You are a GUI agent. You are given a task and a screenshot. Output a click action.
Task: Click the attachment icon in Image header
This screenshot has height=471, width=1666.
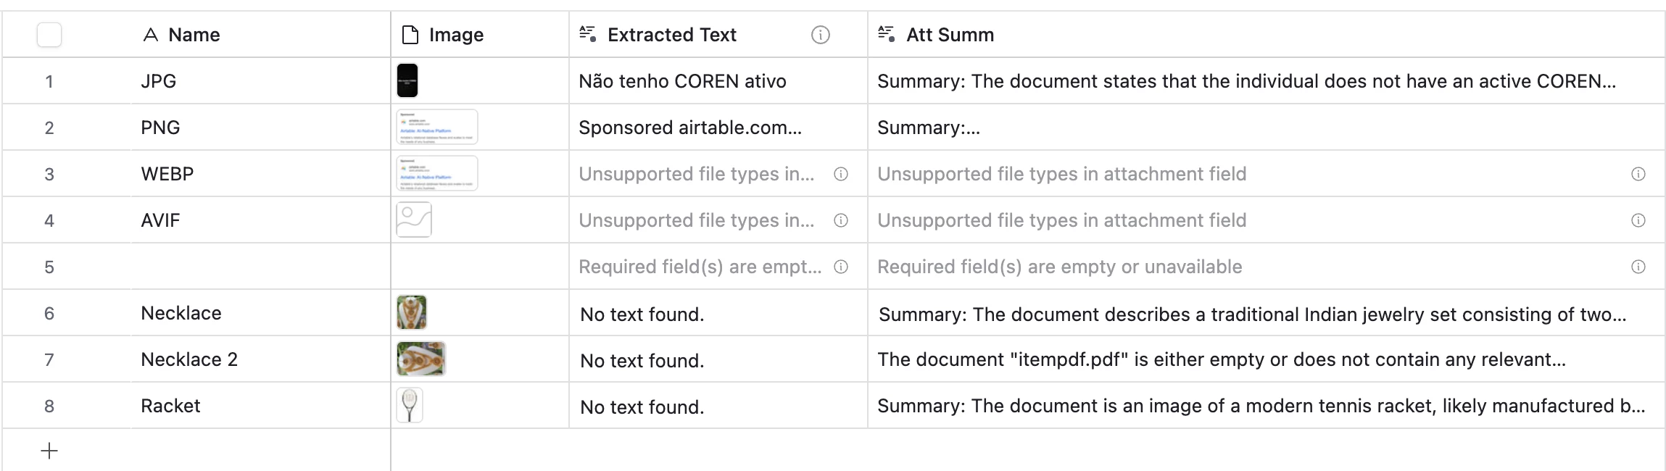410,35
